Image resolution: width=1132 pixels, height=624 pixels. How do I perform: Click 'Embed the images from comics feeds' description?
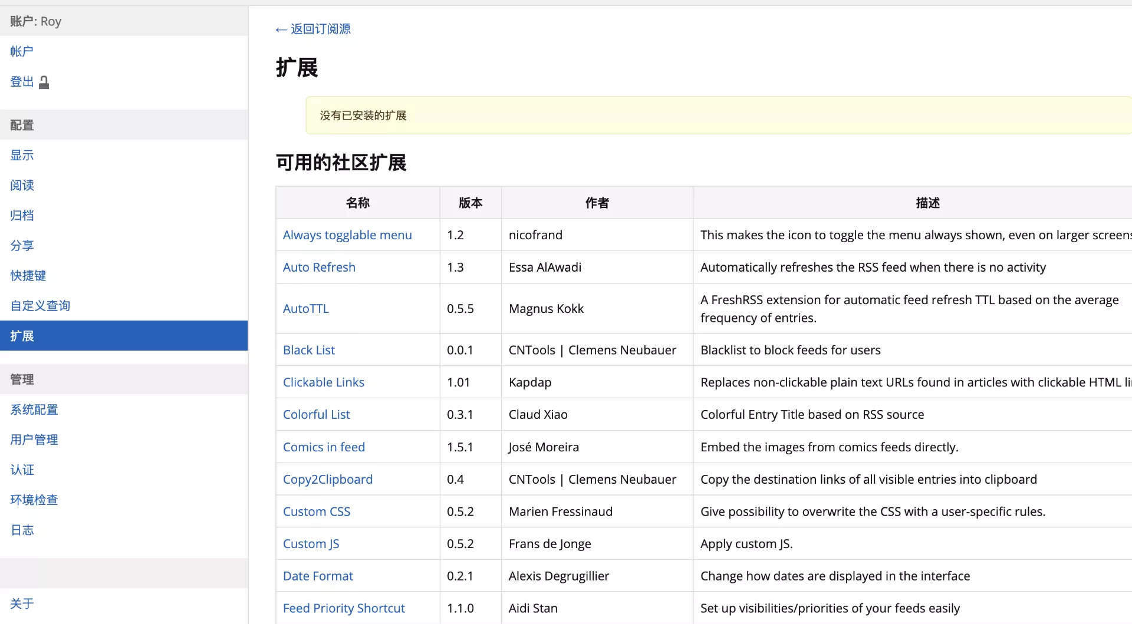pos(829,447)
